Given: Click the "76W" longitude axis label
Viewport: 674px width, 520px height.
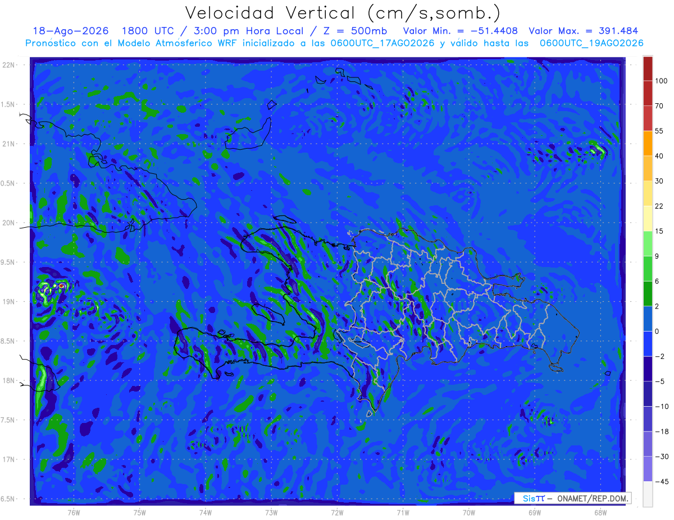Looking at the screenshot, I should [74, 513].
